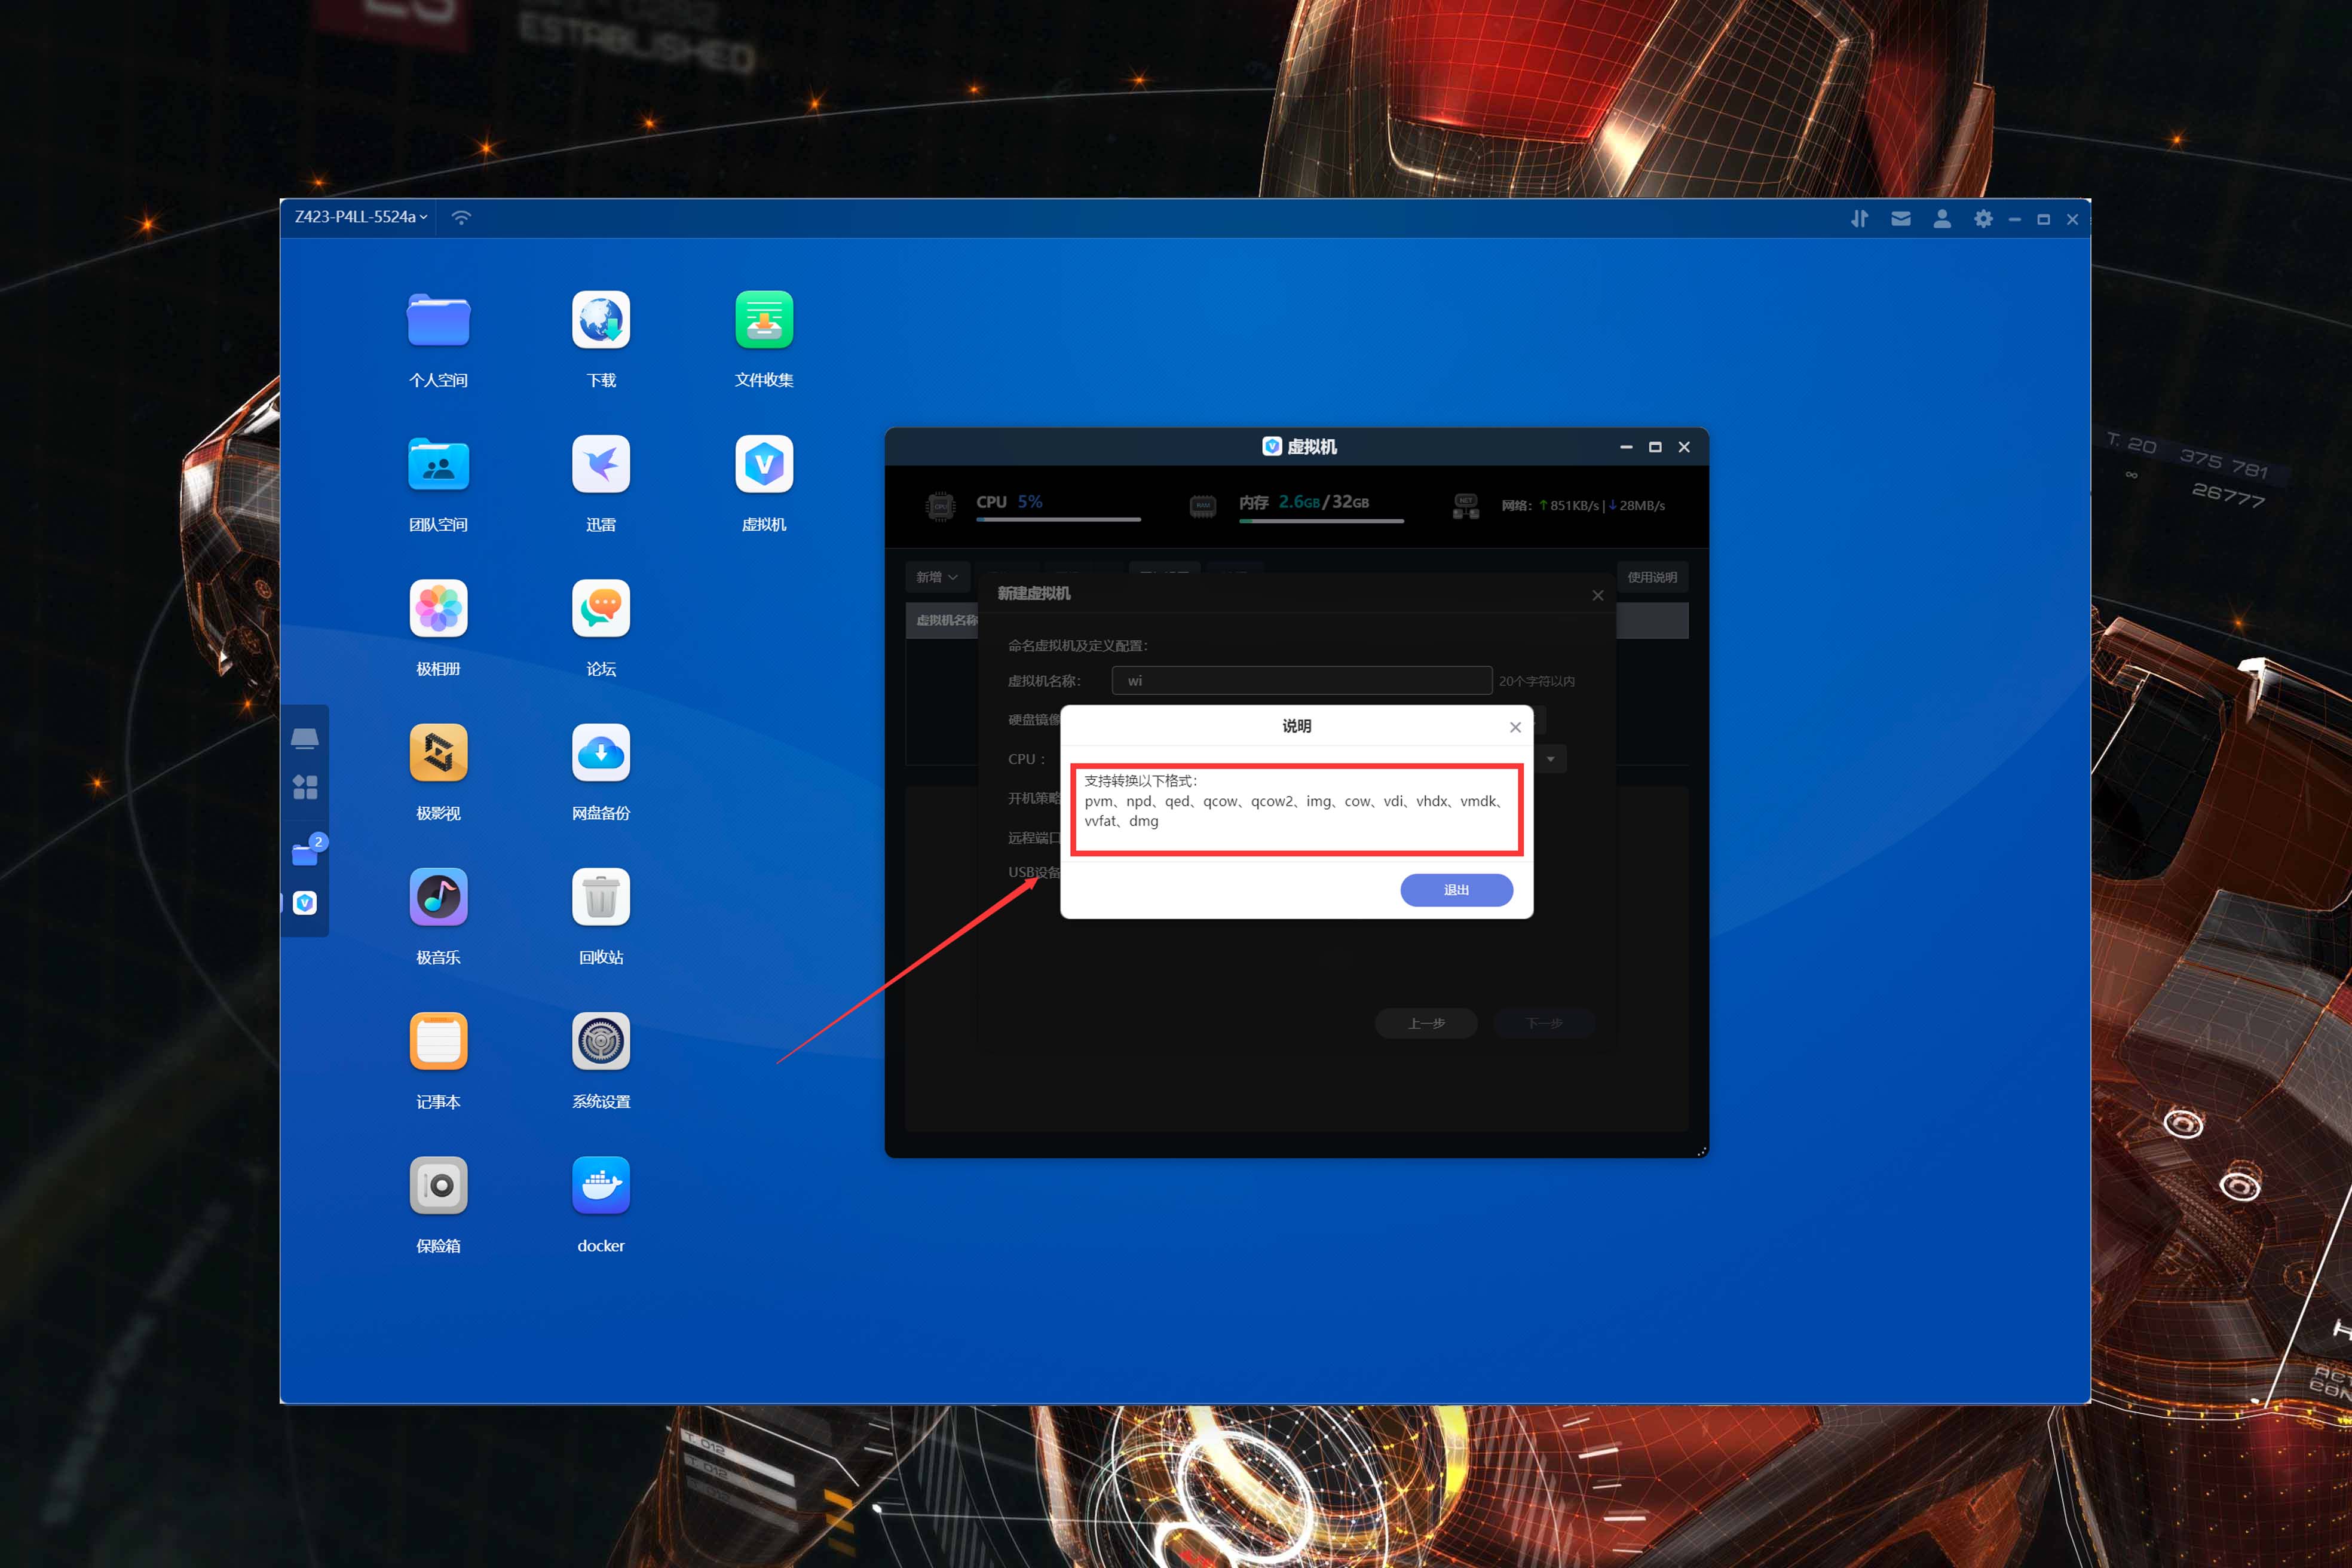2352x1568 pixels.
Task: Open the 论坛 forum app icon
Action: [x=601, y=608]
